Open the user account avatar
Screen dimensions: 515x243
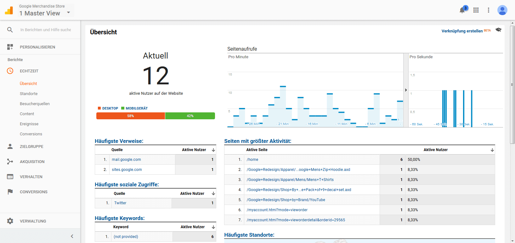502,10
